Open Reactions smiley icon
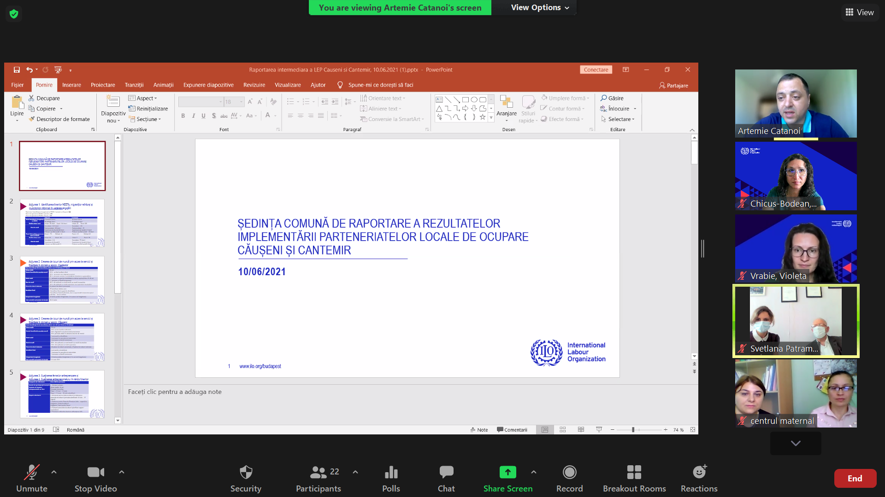 [x=699, y=473]
